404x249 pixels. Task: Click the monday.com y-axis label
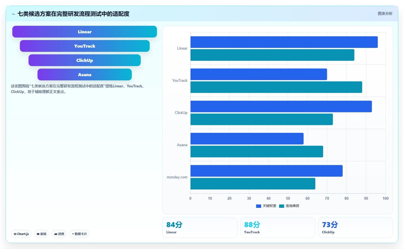click(x=177, y=177)
